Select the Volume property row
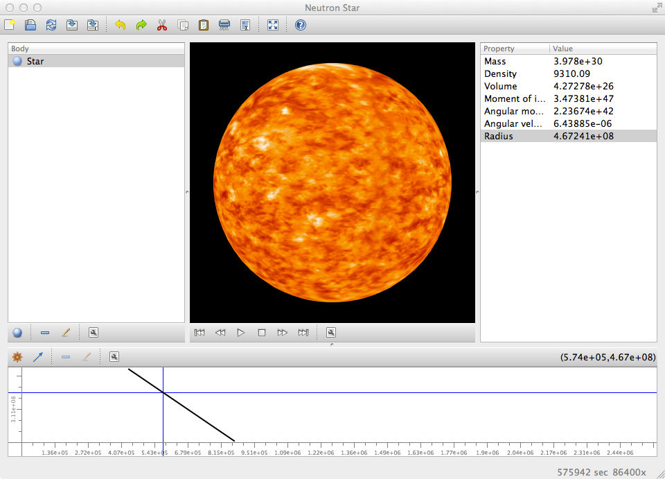The width and height of the screenshot is (665, 479). tap(569, 86)
